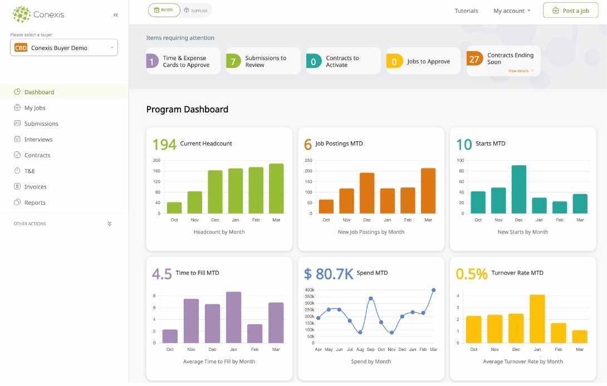The image size is (607, 386).
Task: Open the Tutorials link
Action: pos(466,11)
